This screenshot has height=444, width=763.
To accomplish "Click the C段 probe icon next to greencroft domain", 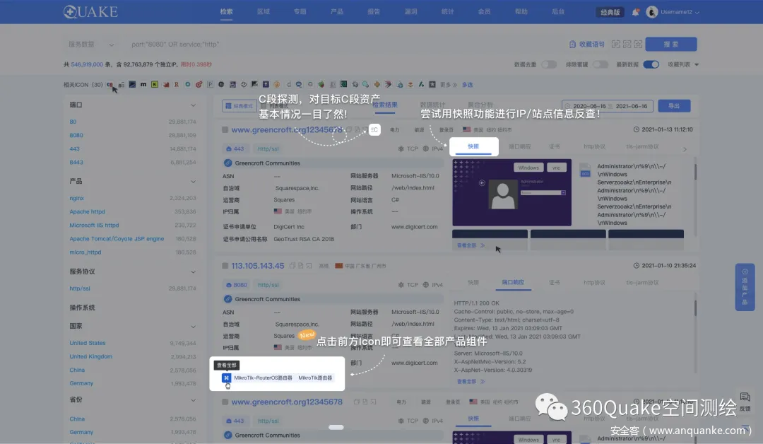I will 374,130.
